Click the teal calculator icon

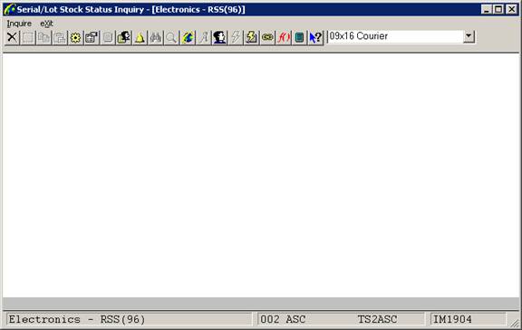(x=300, y=37)
